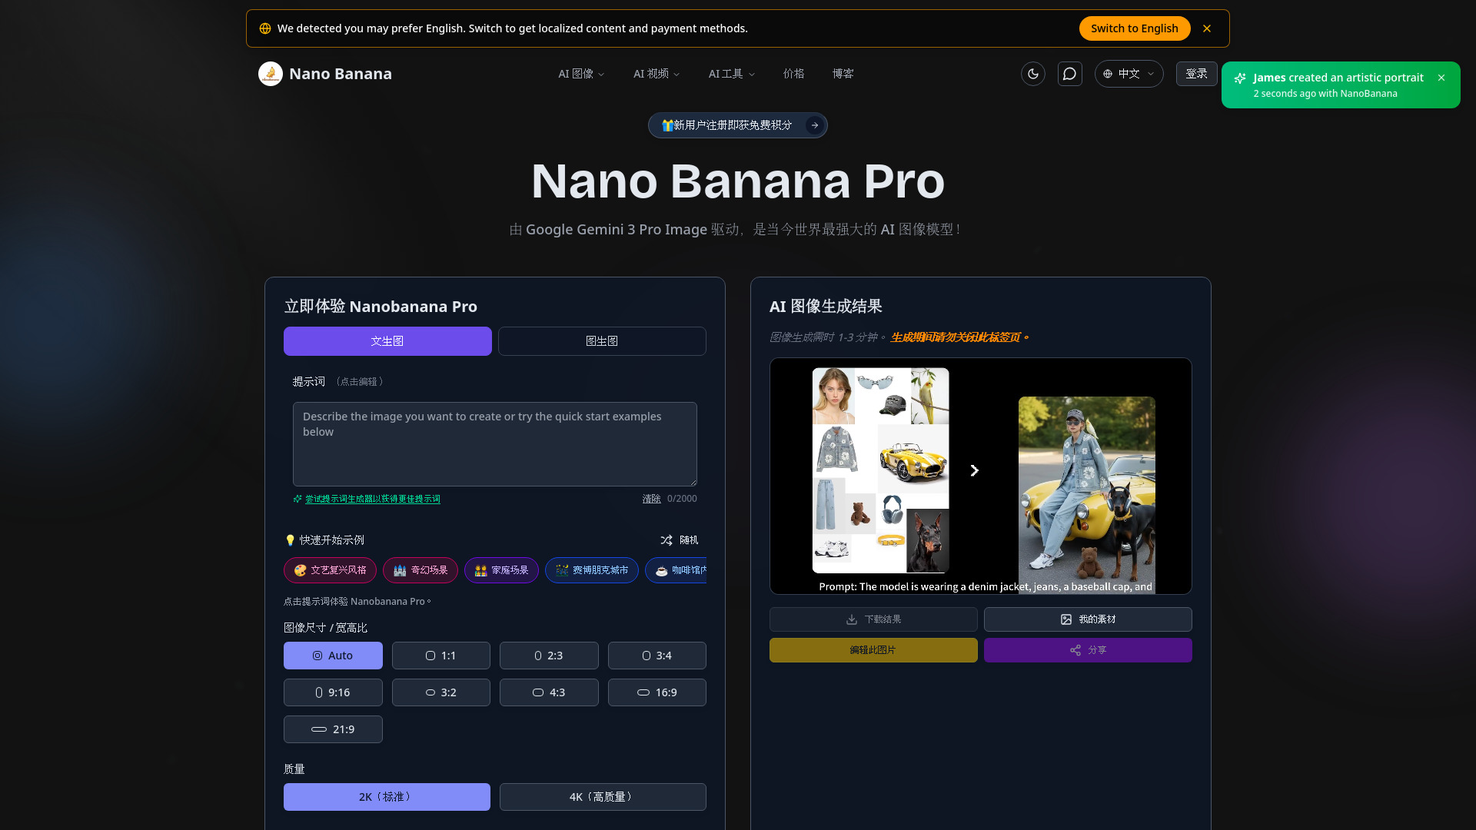Open the 中文 language selector

point(1129,74)
